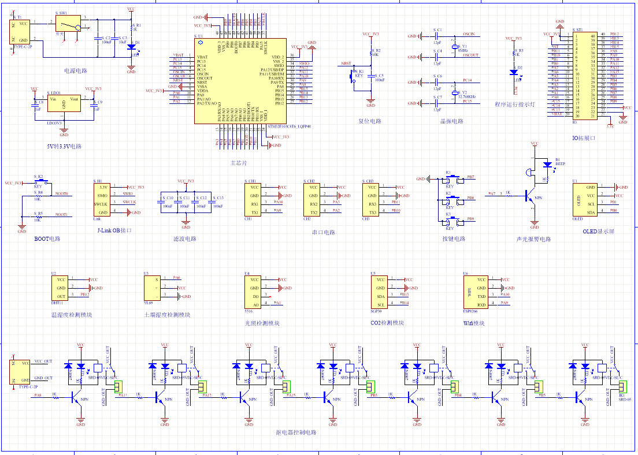Select the CH2 serial port connector block
Viewport: 638px width, 455px height.
click(x=311, y=200)
